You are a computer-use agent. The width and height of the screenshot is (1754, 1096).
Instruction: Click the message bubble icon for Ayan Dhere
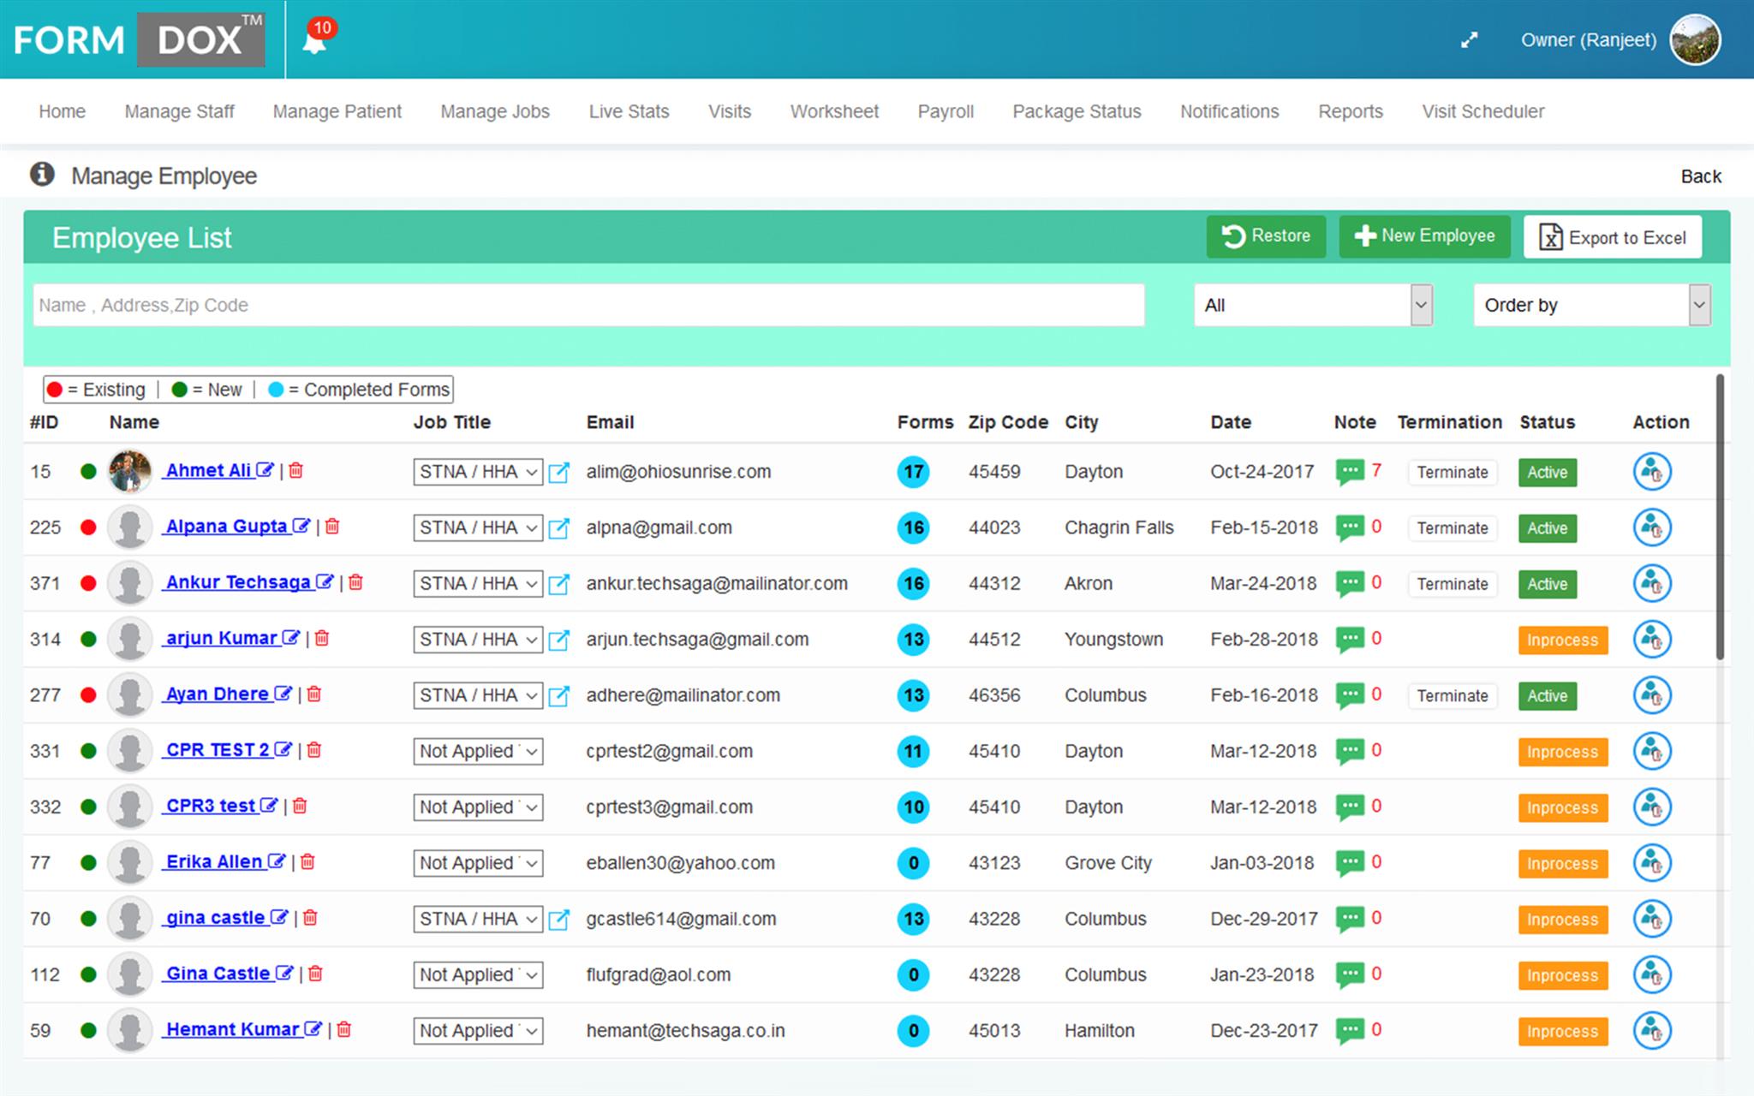pos(1351,694)
